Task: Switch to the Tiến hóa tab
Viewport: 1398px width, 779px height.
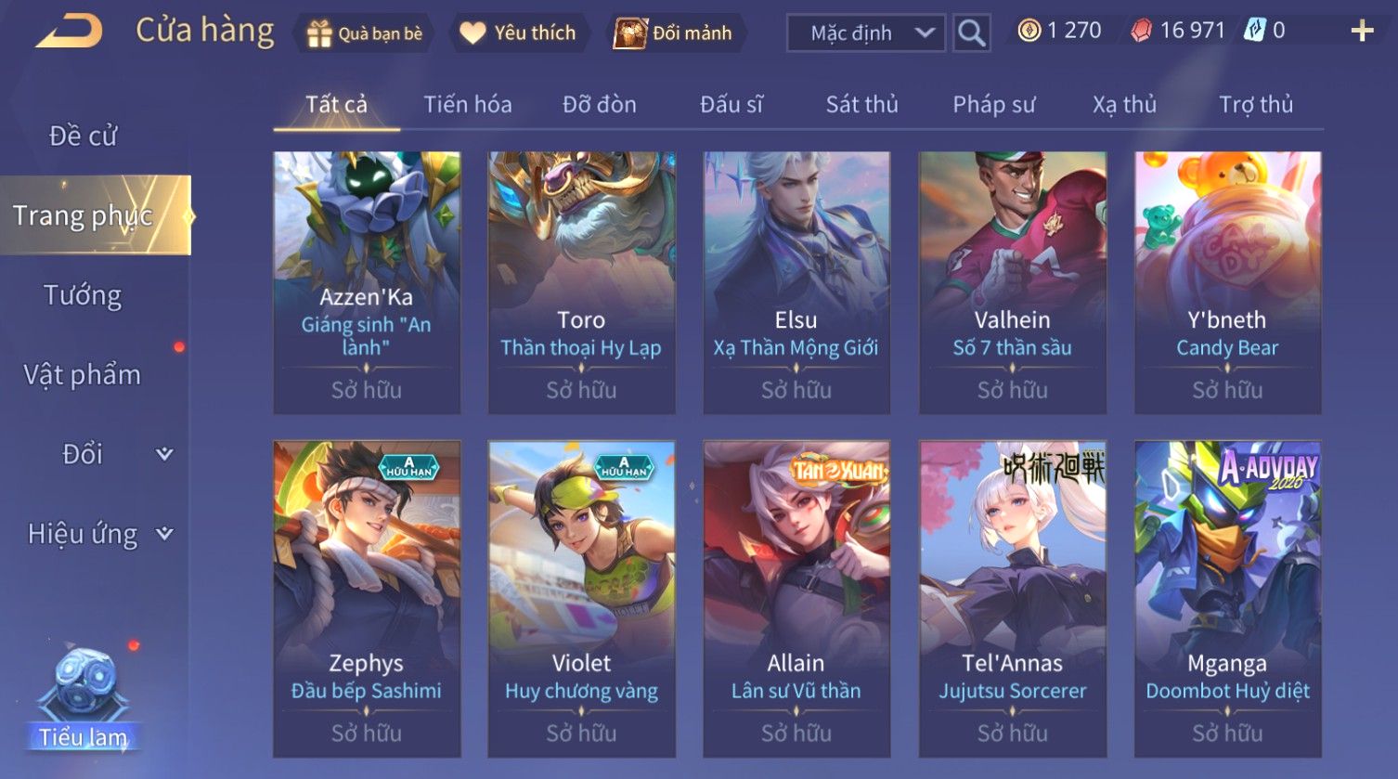Action: (x=468, y=104)
